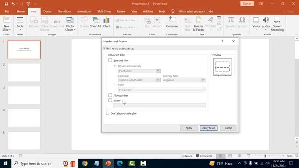Click the Audio speaker icon

(x=266, y=20)
